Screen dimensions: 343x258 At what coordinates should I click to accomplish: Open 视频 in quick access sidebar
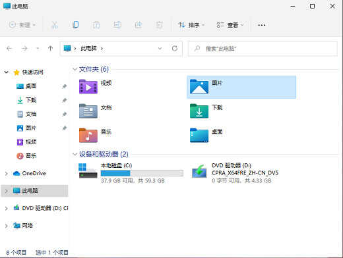[31, 142]
